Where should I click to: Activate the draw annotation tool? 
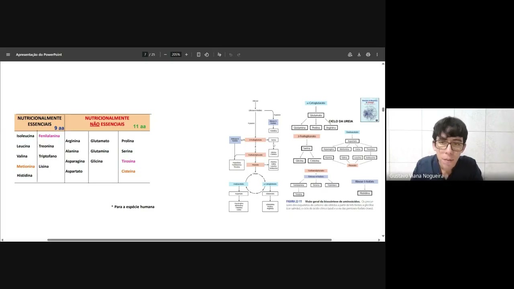pos(219,55)
